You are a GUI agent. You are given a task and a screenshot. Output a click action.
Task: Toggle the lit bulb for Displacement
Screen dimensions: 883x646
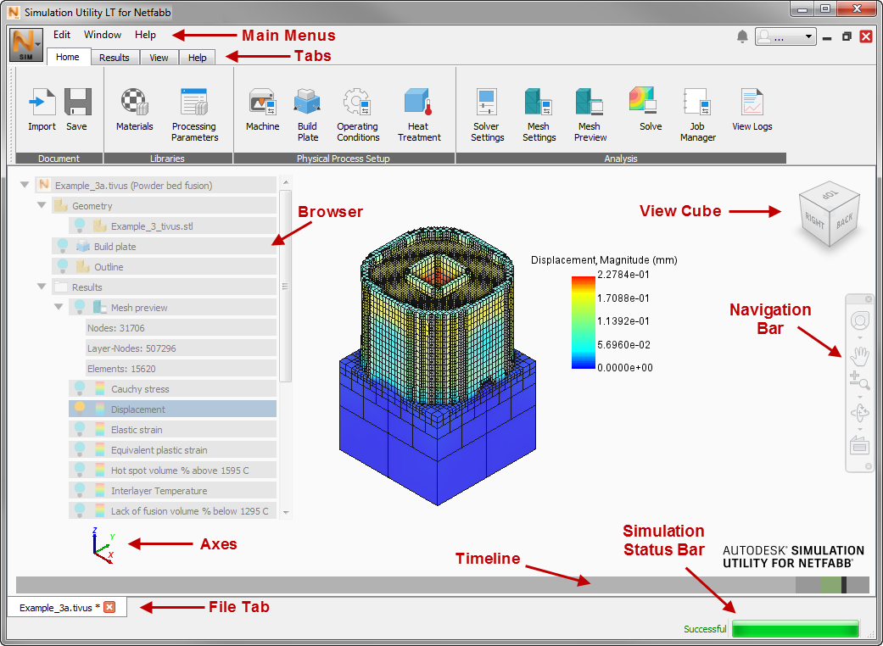[x=80, y=409]
